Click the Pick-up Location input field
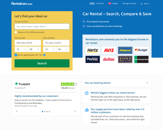This screenshot has width=163, height=130. click(42, 26)
